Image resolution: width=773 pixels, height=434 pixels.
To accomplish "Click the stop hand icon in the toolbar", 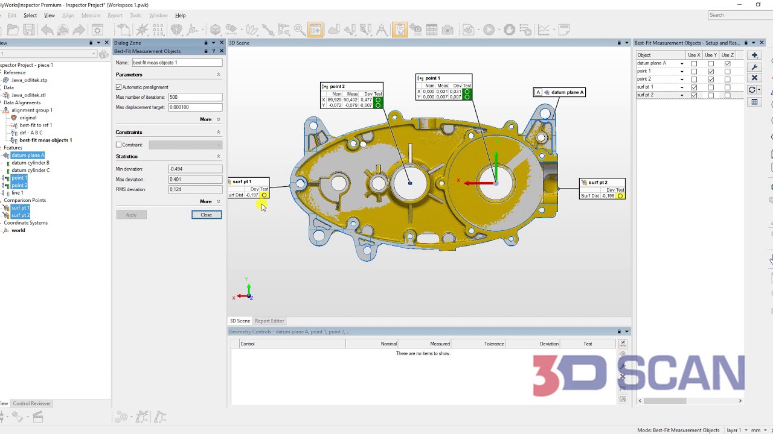I will 509,29.
